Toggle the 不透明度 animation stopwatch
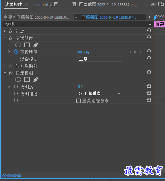The image size is (165, 181). tap(16, 52)
